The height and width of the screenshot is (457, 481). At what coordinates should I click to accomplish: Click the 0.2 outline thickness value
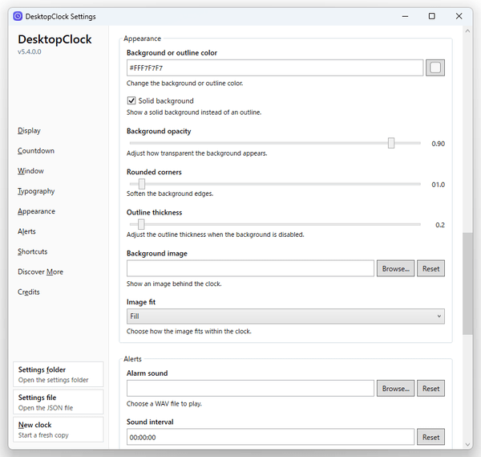click(440, 225)
